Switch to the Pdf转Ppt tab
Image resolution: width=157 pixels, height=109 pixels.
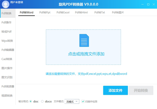(45, 12)
